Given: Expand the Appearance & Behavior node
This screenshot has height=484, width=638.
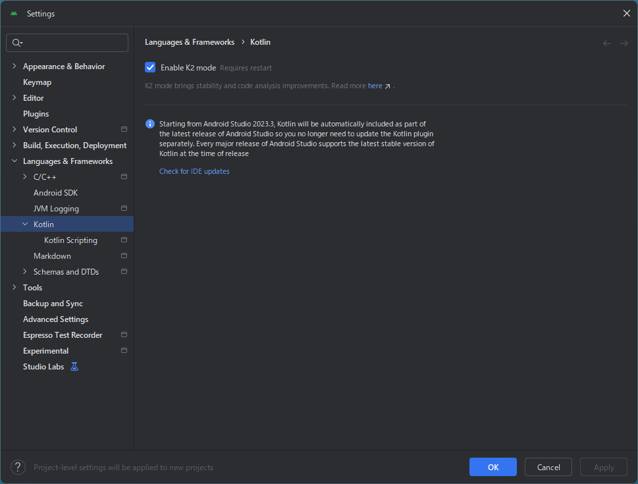Looking at the screenshot, I should pyautogui.click(x=14, y=66).
